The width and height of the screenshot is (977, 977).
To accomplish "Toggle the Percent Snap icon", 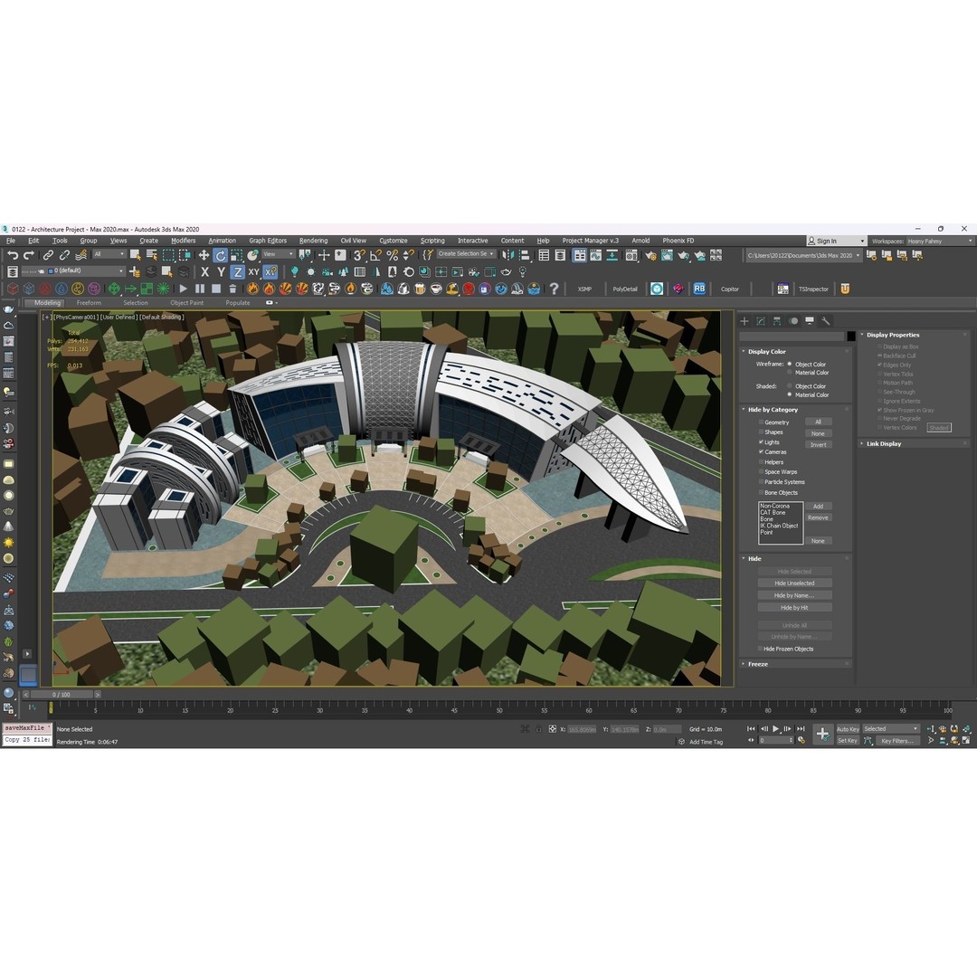I will [392, 255].
